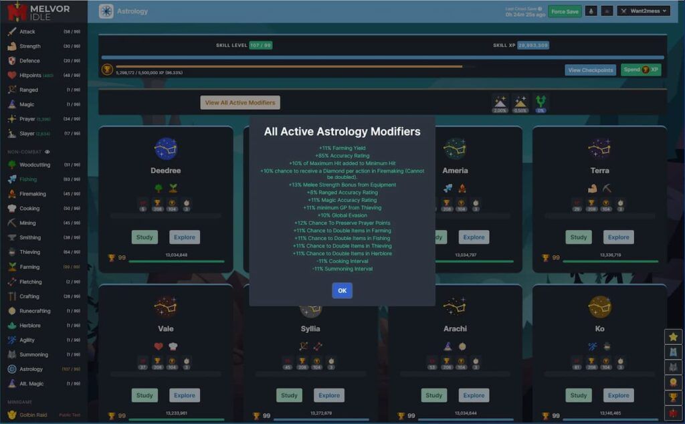Click the Astrology page header icon
The width and height of the screenshot is (685, 424).
click(x=106, y=11)
